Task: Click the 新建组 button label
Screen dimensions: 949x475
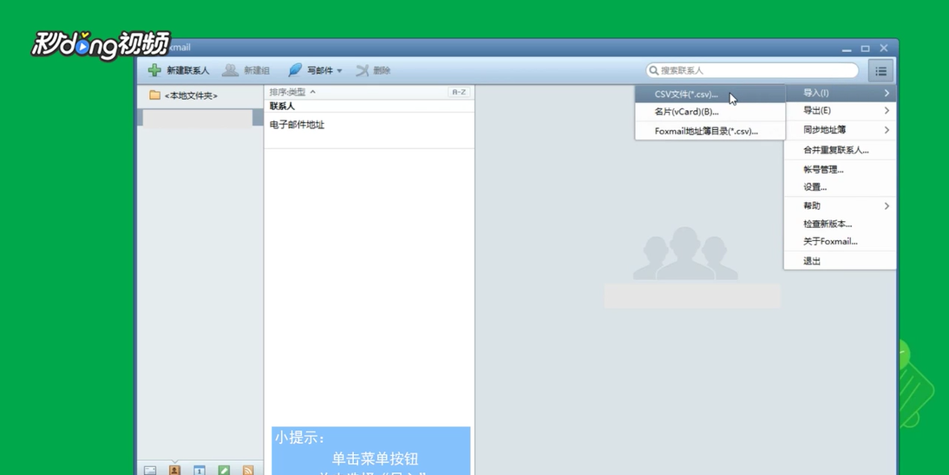Action: pos(257,71)
